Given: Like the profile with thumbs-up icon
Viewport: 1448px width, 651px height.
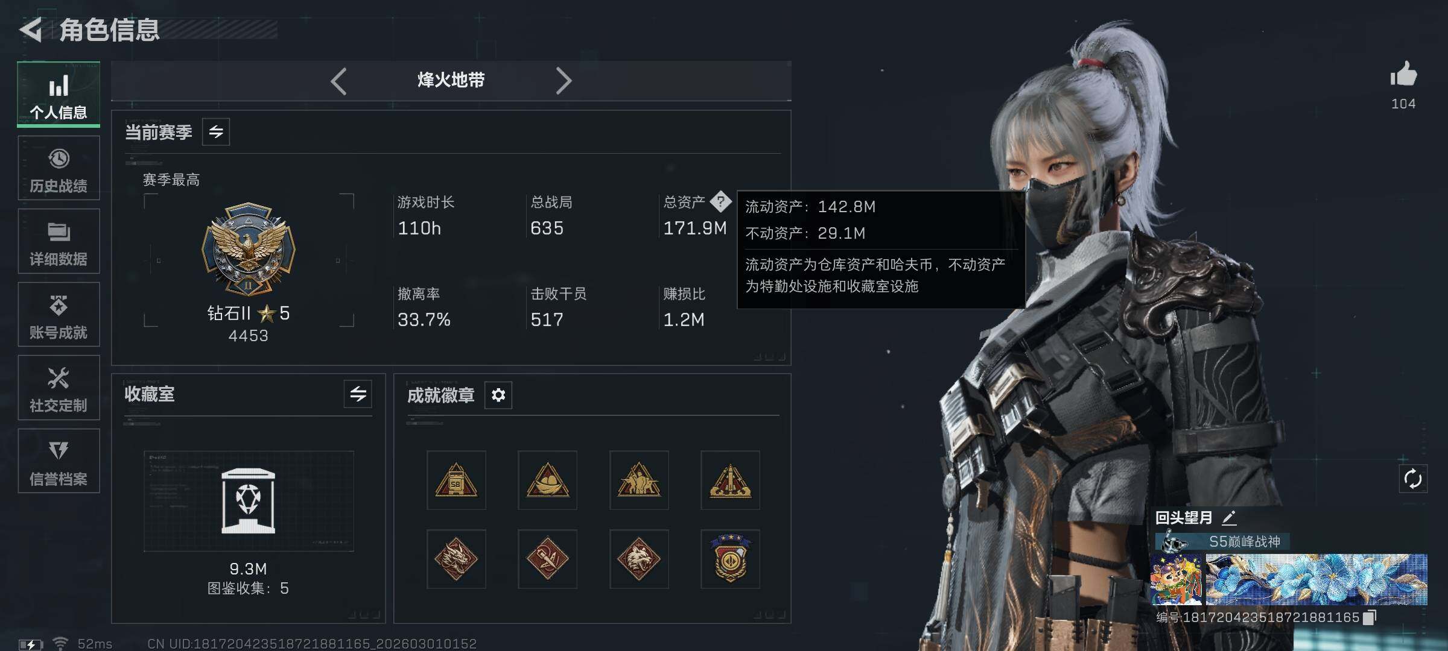Looking at the screenshot, I should pyautogui.click(x=1403, y=75).
